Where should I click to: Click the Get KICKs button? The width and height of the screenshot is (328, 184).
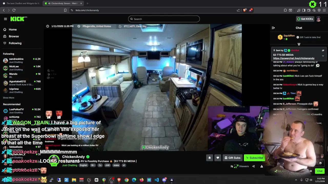(305, 19)
